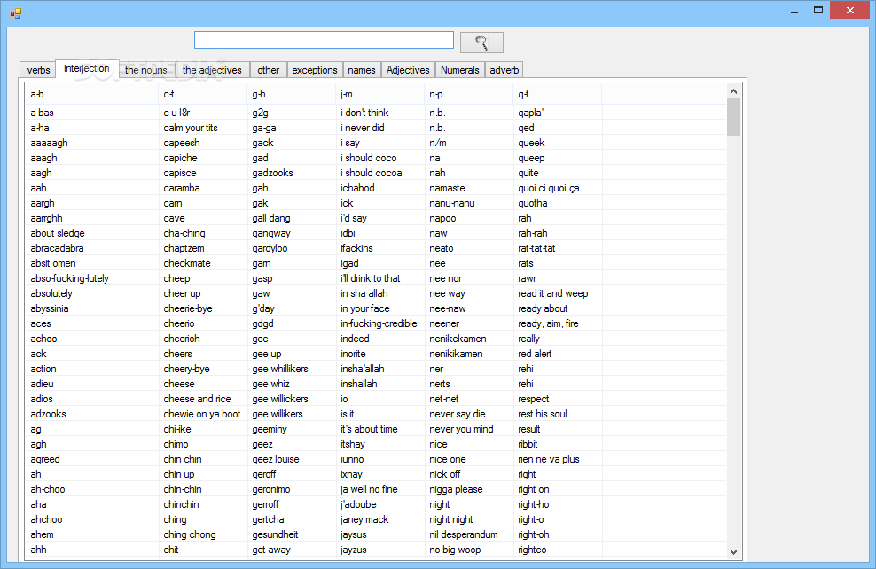Click the word 'achoo'
This screenshot has height=569, width=876.
[x=43, y=339]
